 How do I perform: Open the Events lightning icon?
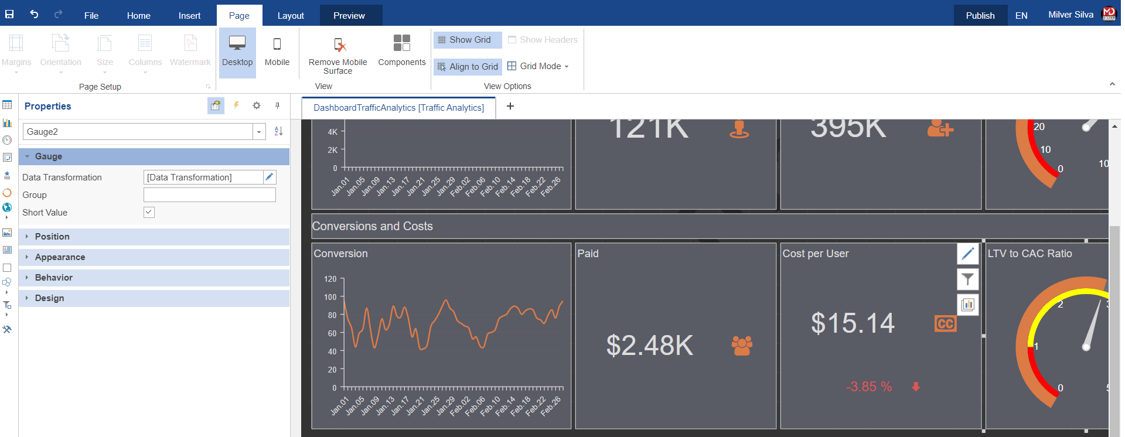pyautogui.click(x=236, y=105)
